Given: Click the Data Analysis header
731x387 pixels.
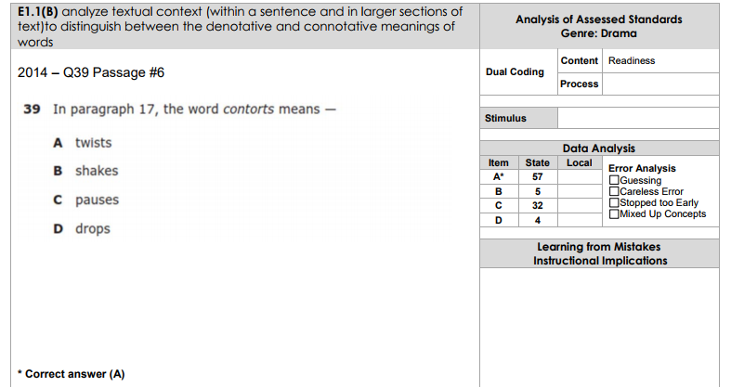Looking at the screenshot, I should pos(599,148).
